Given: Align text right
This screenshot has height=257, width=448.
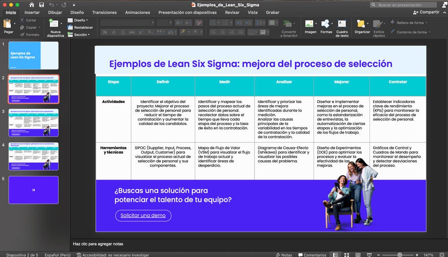Looking at the screenshot, I should (x=232, y=32).
